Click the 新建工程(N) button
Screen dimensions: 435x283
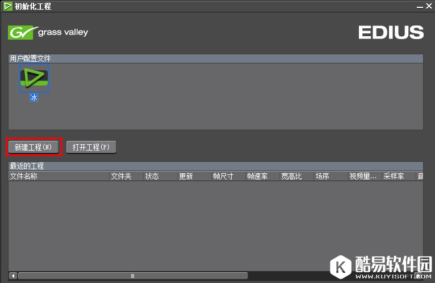[34, 147]
